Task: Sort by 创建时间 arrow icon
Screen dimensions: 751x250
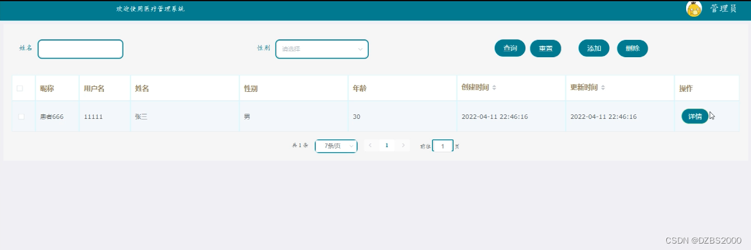Action: [494, 88]
